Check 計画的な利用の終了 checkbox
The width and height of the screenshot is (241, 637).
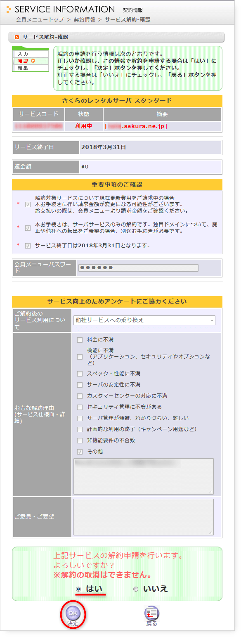click(x=80, y=429)
